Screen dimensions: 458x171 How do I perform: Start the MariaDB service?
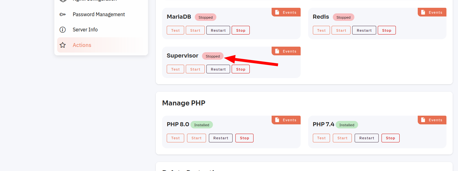coord(195,30)
